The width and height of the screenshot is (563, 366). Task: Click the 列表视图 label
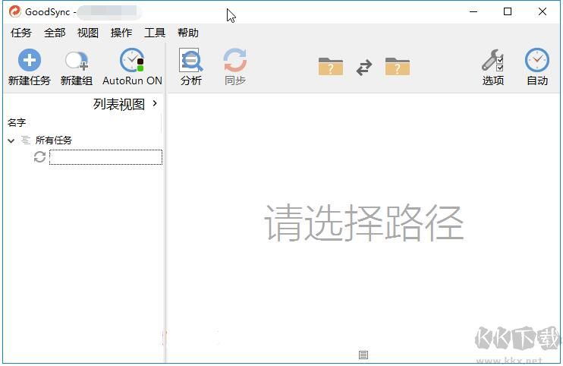pos(119,104)
